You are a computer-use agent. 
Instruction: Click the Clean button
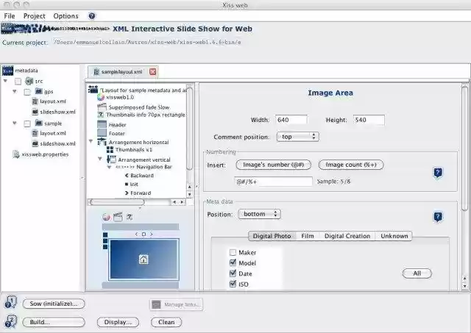click(166, 322)
